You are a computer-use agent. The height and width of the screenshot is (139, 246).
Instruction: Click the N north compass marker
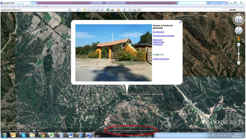pos(239,14)
